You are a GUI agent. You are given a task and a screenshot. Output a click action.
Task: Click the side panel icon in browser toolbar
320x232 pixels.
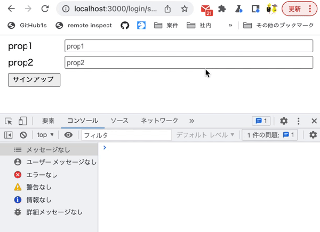[x=255, y=9]
